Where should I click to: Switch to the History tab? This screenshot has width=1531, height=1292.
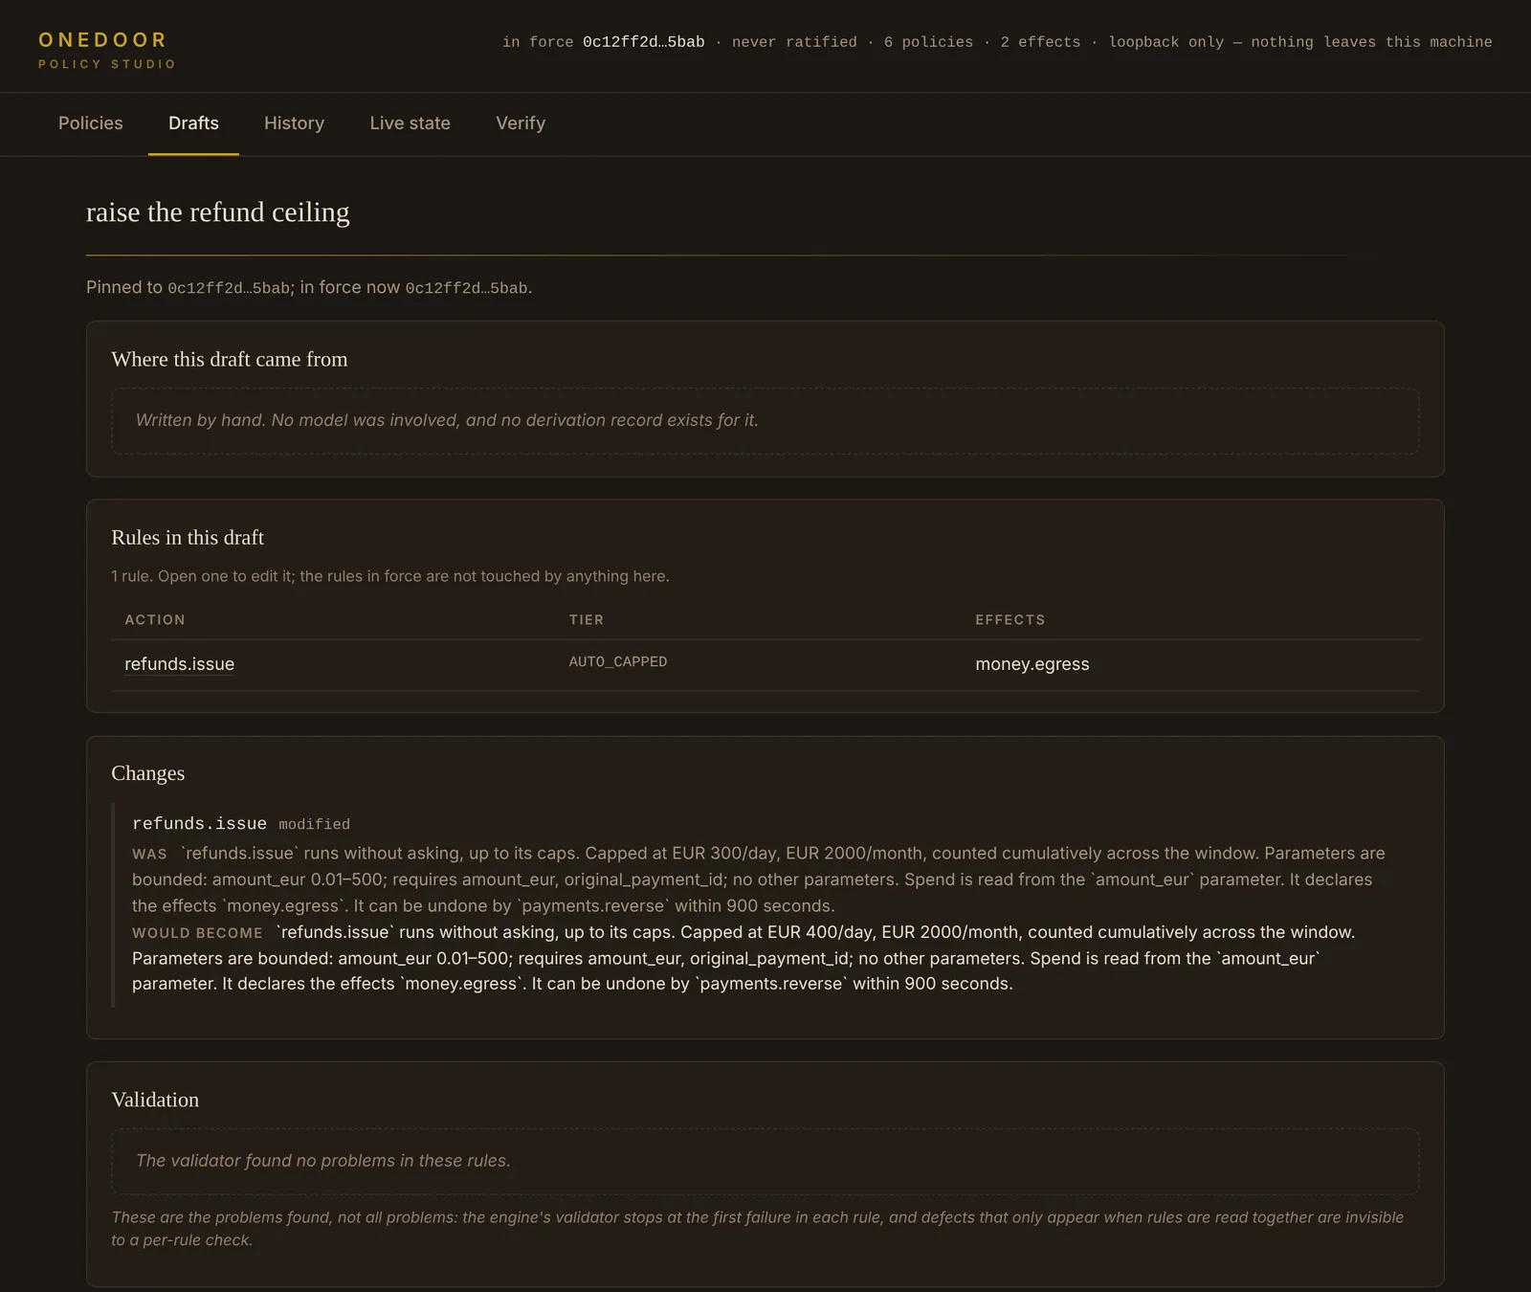click(294, 123)
